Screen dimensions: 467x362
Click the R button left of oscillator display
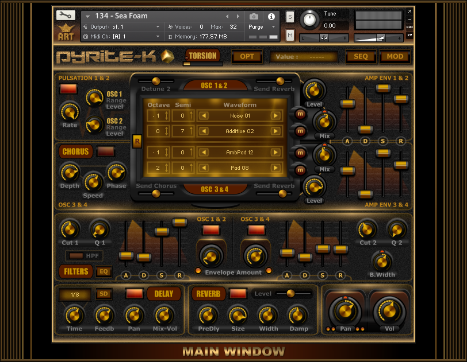[137, 142]
